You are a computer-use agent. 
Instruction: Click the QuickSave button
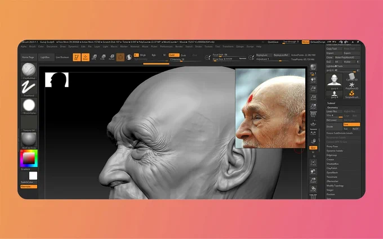(273, 42)
